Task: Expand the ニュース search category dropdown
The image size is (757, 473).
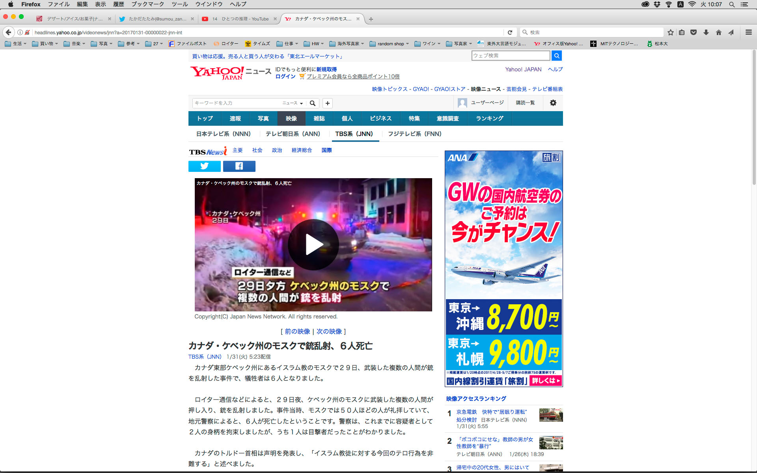Action: tap(293, 103)
